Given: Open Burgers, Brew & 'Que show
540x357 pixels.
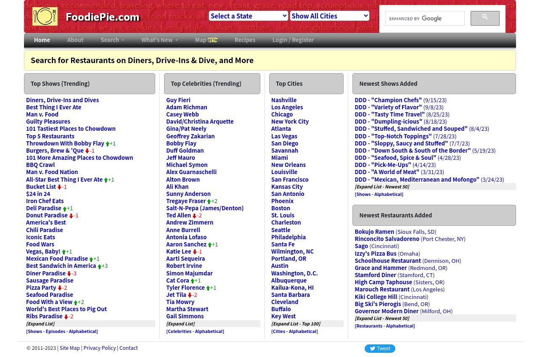Looking at the screenshot, I should click(x=55, y=151).
